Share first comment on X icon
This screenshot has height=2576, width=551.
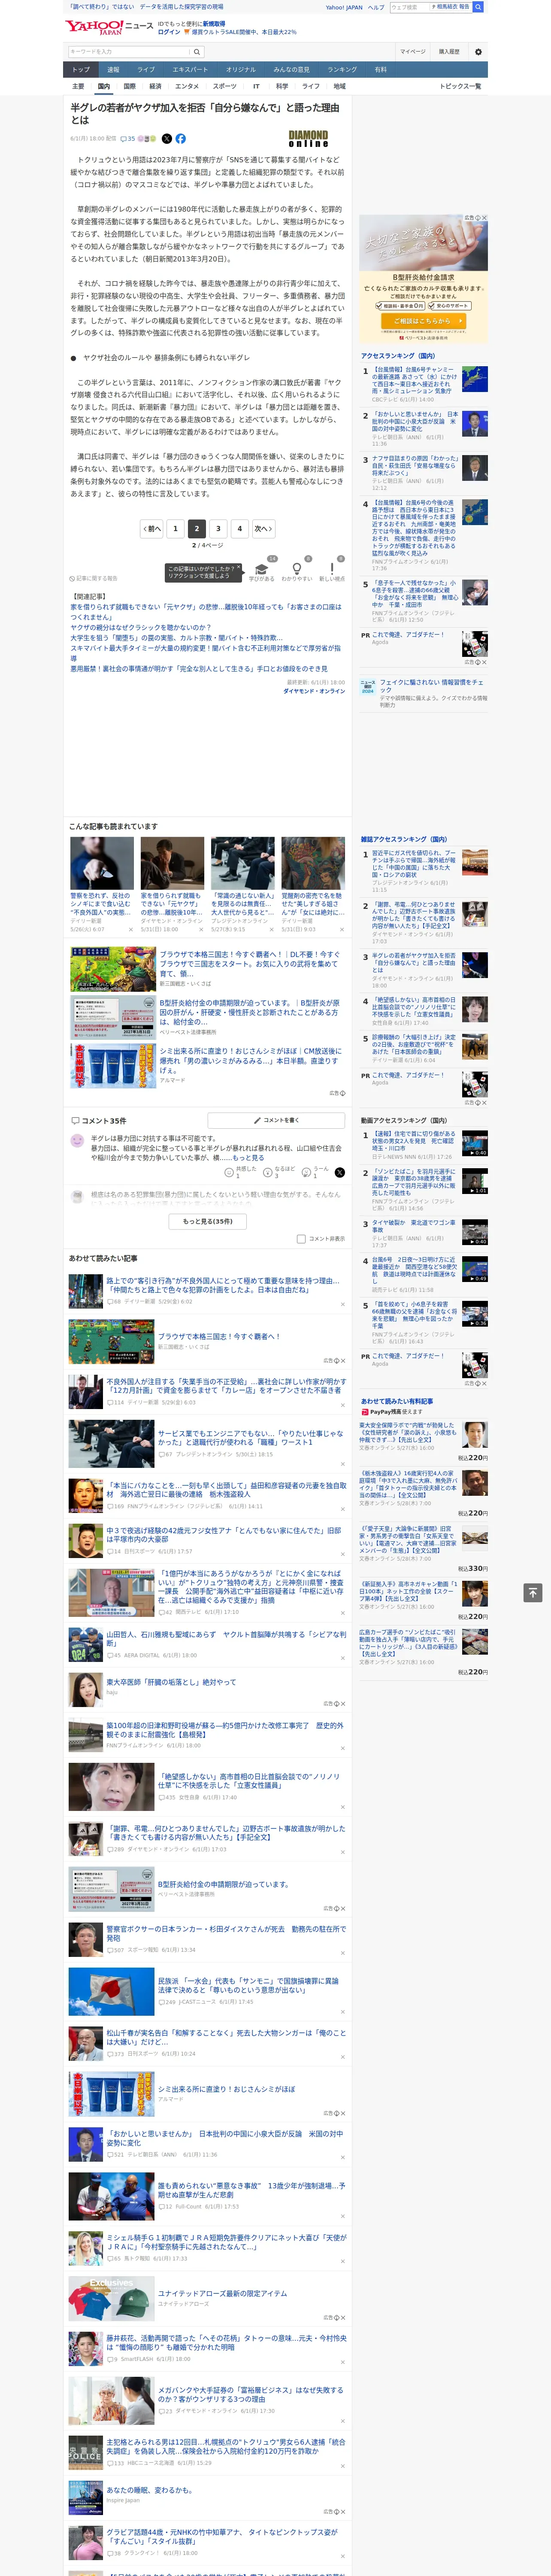(339, 1172)
